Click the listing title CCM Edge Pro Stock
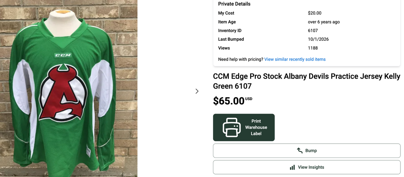Screen dimensions: 404x177 tap(307, 81)
